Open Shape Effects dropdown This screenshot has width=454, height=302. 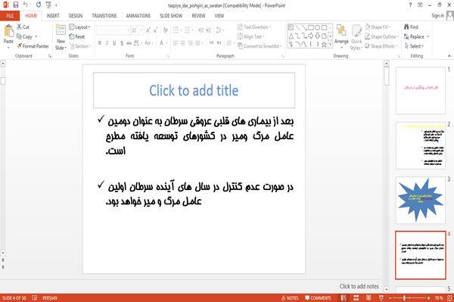pyautogui.click(x=381, y=46)
